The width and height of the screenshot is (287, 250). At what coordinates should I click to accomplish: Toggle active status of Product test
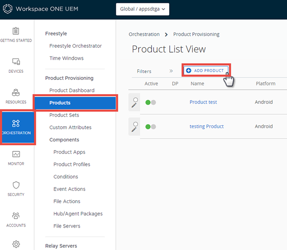(x=151, y=102)
